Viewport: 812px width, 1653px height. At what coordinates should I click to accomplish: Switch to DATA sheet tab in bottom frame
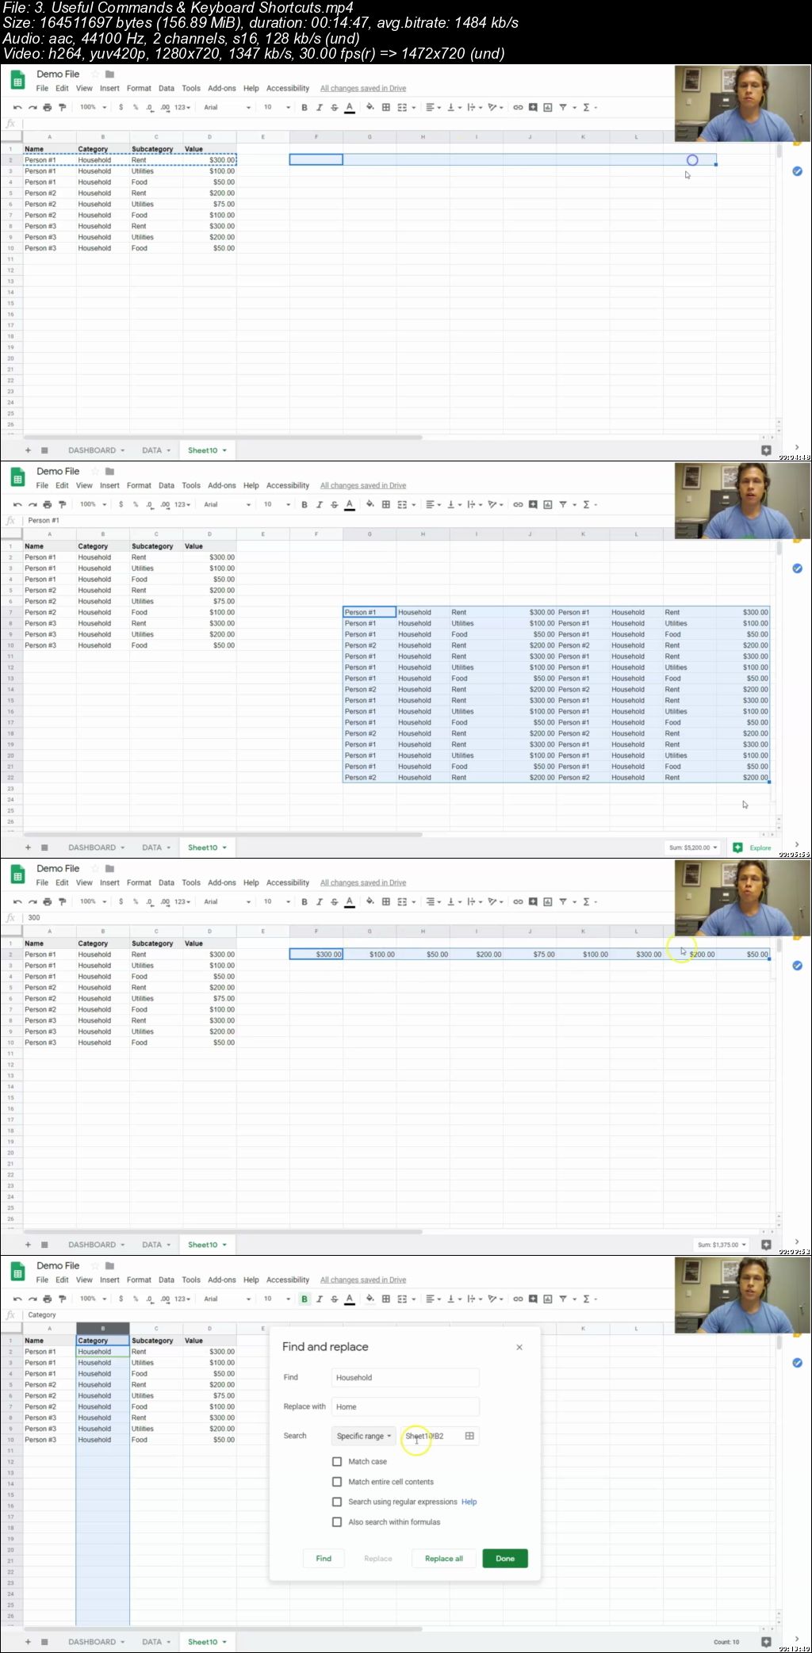click(155, 1642)
